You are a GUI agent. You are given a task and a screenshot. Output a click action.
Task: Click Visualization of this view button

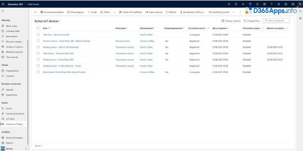[x=192, y=12]
